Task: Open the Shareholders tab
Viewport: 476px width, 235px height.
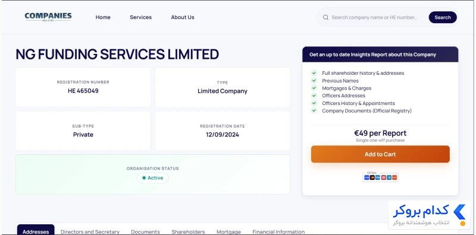Action: pyautogui.click(x=188, y=231)
